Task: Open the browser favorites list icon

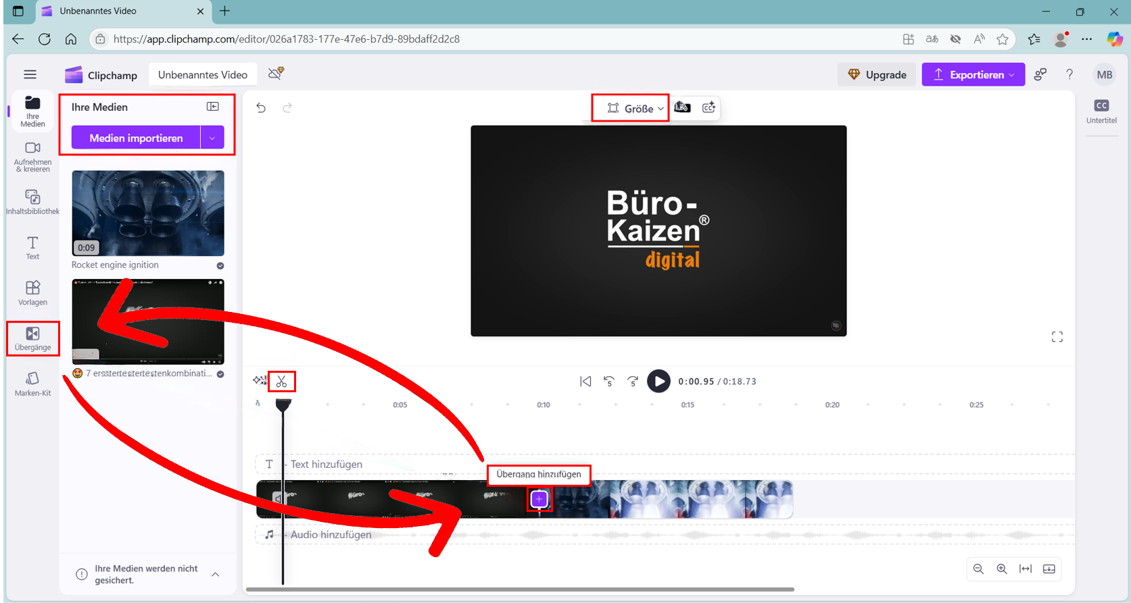Action: [1034, 39]
